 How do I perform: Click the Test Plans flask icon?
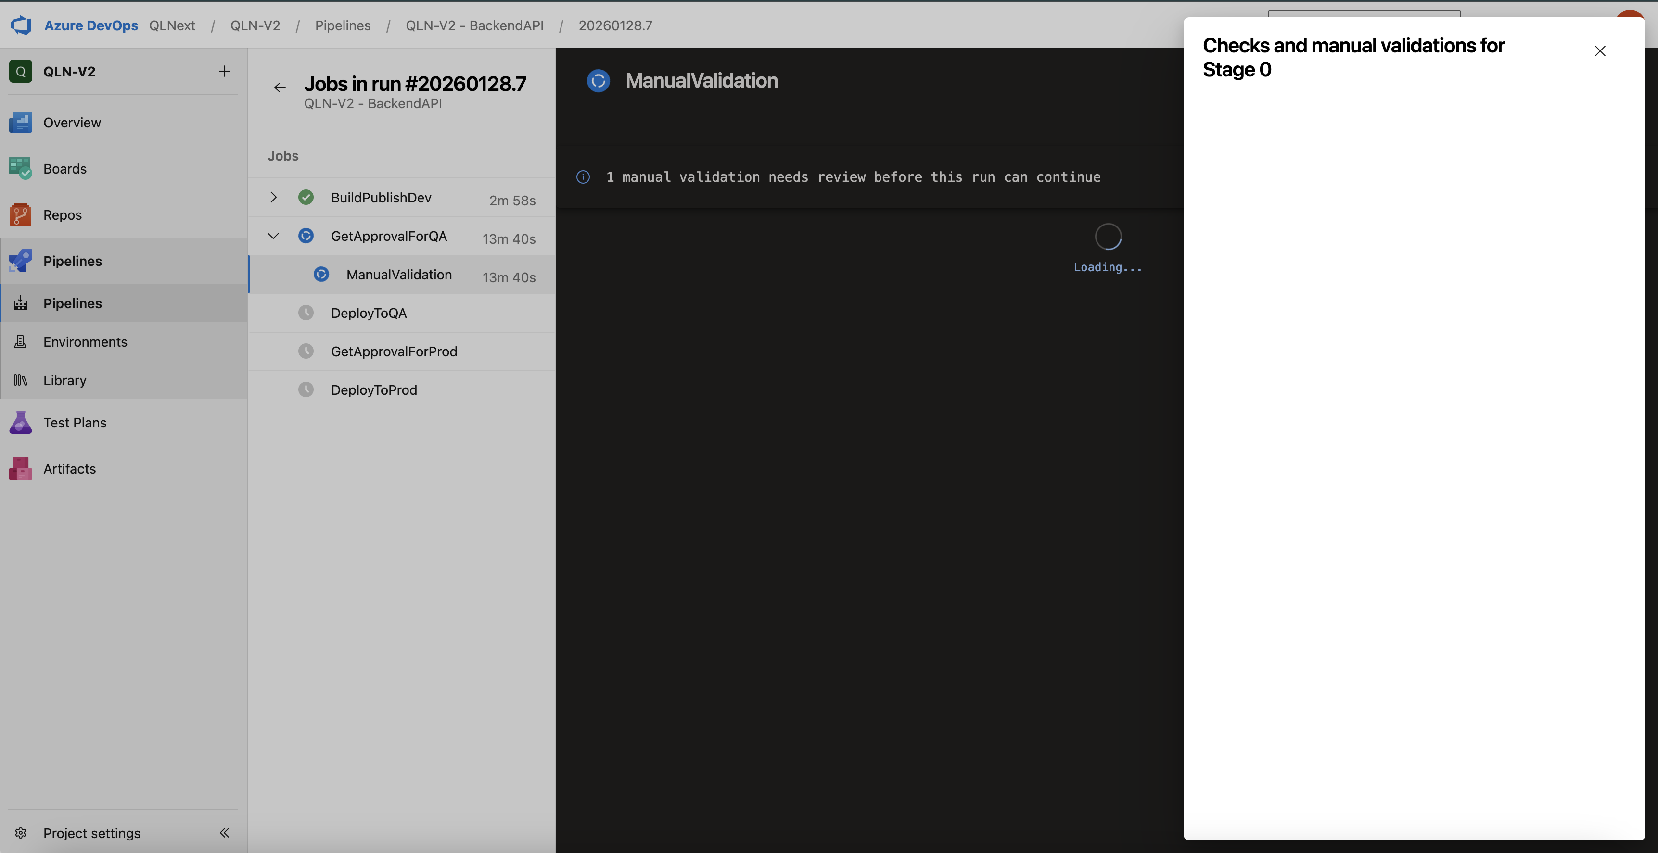[21, 423]
